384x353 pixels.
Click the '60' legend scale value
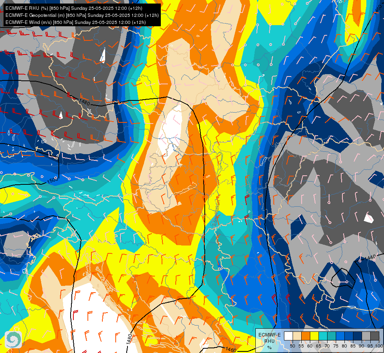(x=310, y=346)
